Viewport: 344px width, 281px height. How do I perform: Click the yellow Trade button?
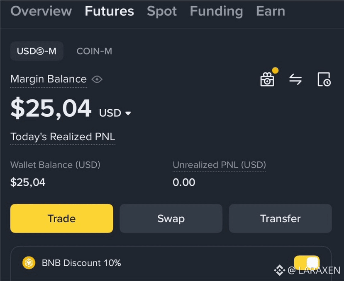click(x=62, y=219)
